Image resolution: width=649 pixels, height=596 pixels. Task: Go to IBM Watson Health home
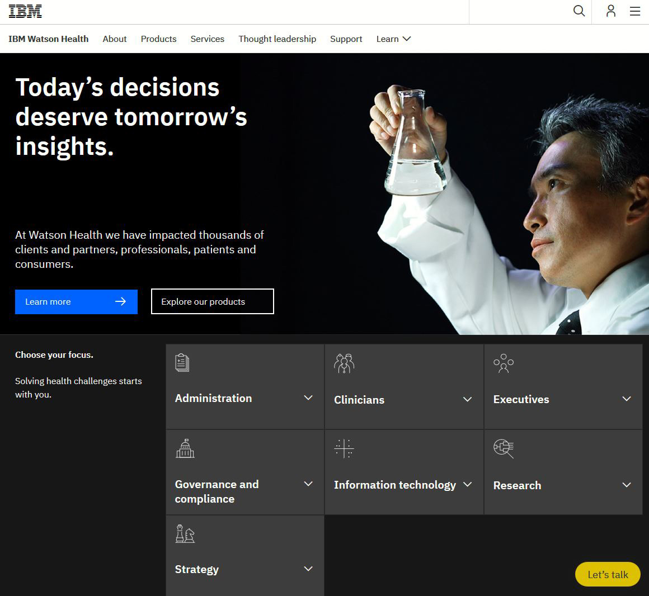click(49, 39)
